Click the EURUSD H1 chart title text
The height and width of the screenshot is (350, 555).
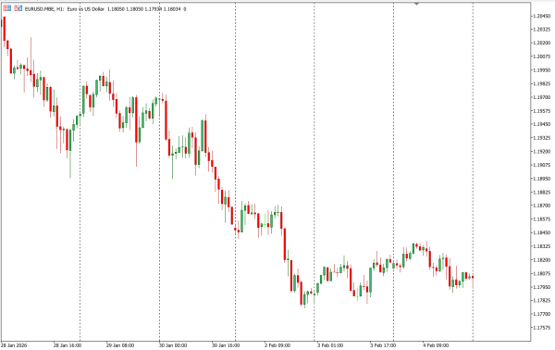pos(105,9)
